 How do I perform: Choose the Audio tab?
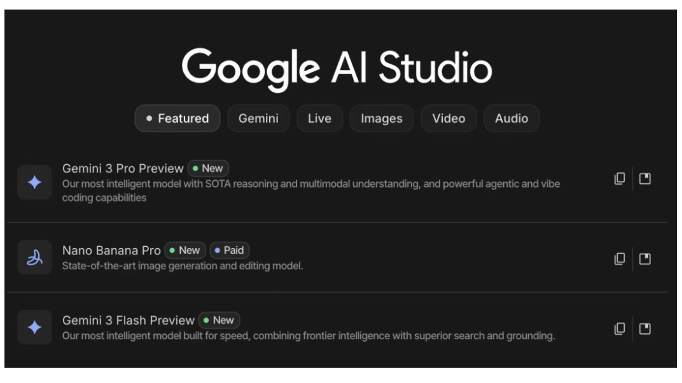511,118
